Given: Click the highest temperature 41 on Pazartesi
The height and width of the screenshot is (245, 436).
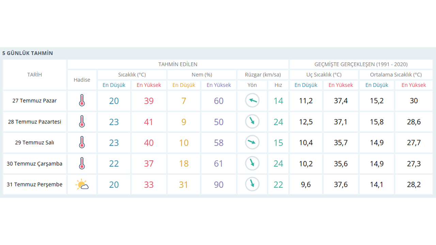Looking at the screenshot, I should click(149, 122).
